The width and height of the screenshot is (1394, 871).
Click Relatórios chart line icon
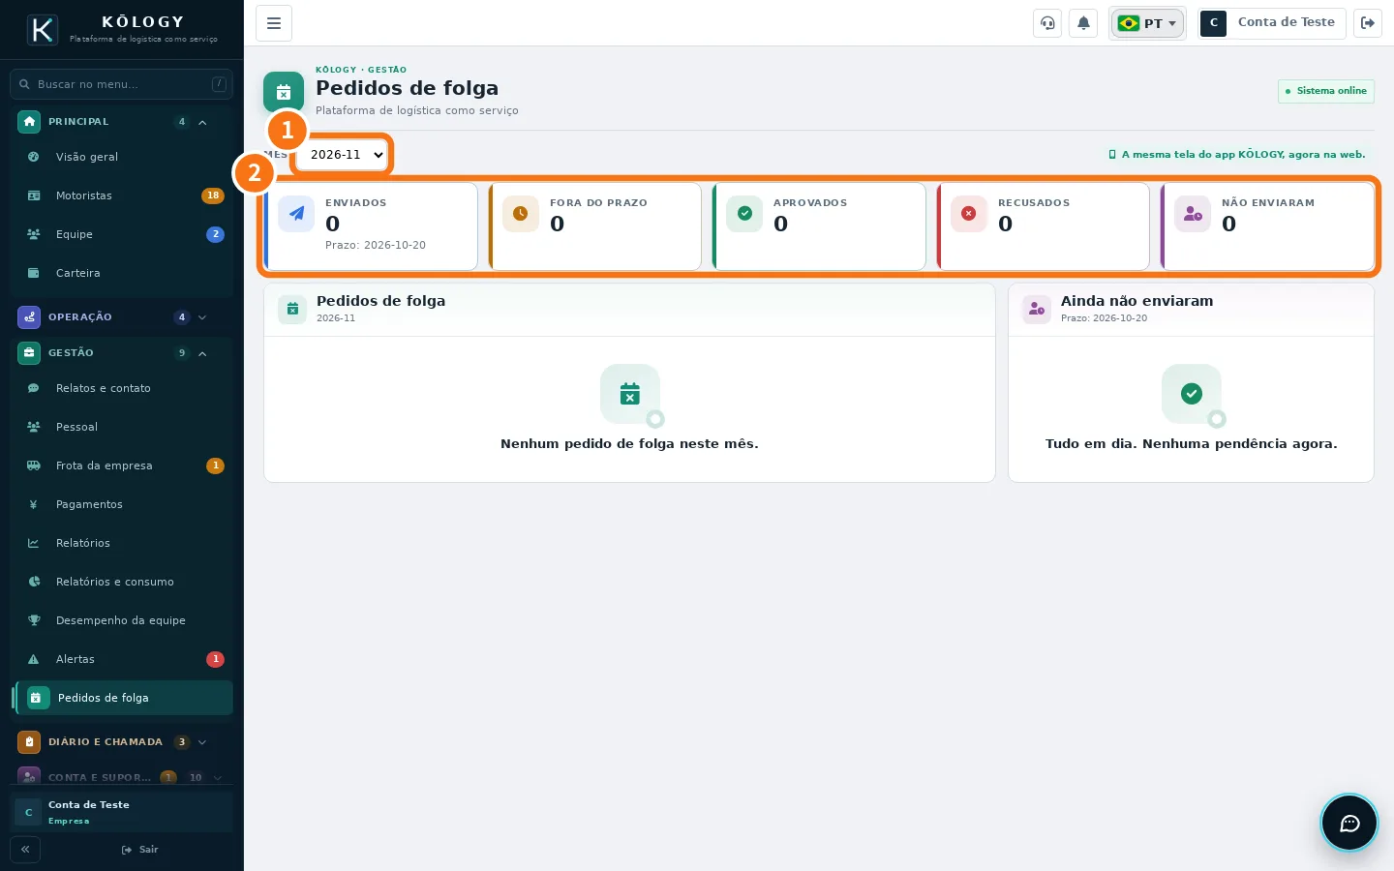point(34,543)
